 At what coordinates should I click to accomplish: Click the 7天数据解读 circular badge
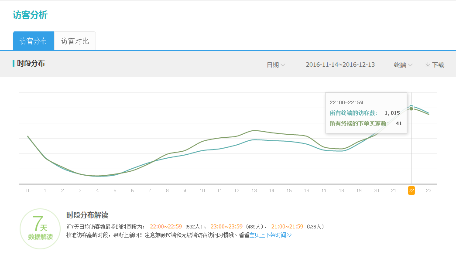(x=40, y=228)
